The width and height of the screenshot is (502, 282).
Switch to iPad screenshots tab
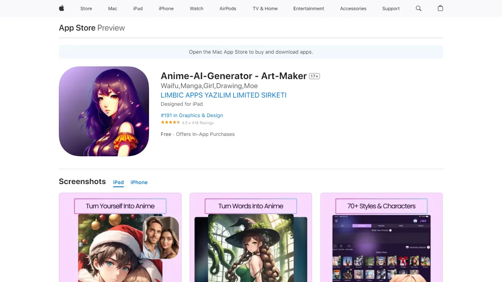click(118, 183)
